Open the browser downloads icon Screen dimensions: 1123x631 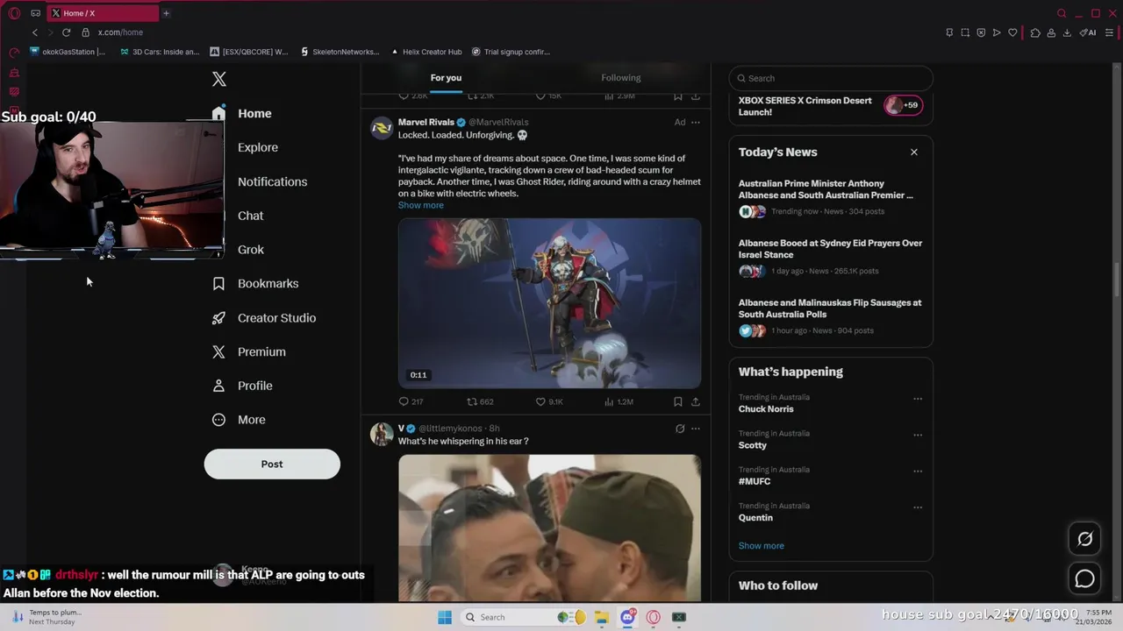[1067, 32]
